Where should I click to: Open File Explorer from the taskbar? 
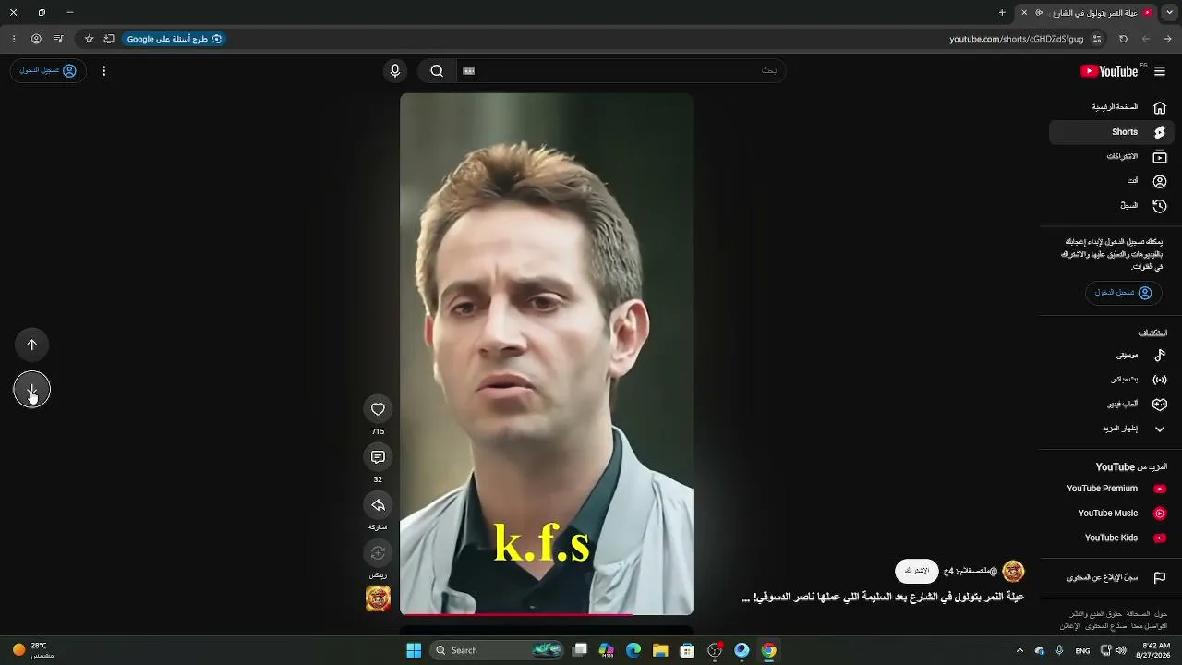click(660, 650)
